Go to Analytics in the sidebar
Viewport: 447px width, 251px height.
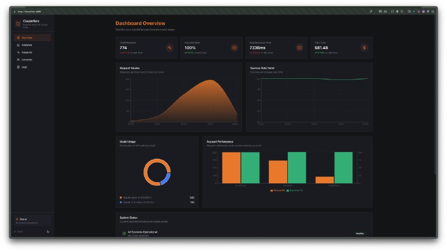coord(27,45)
